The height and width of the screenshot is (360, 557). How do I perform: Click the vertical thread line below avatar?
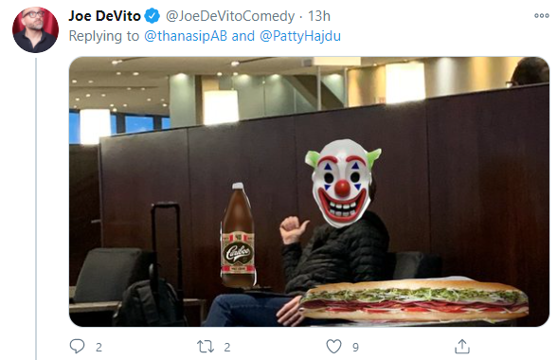coord(36,209)
